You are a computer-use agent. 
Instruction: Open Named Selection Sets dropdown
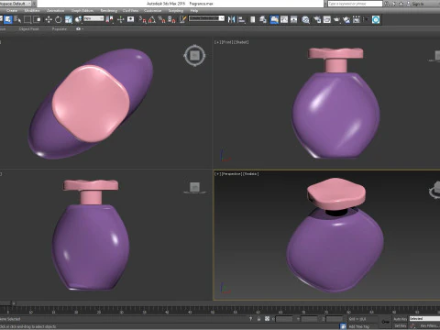point(206,18)
